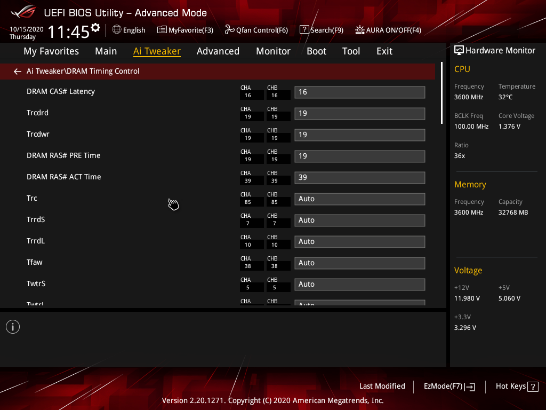Select DRAM RAS# ACT Time field

[360, 177]
